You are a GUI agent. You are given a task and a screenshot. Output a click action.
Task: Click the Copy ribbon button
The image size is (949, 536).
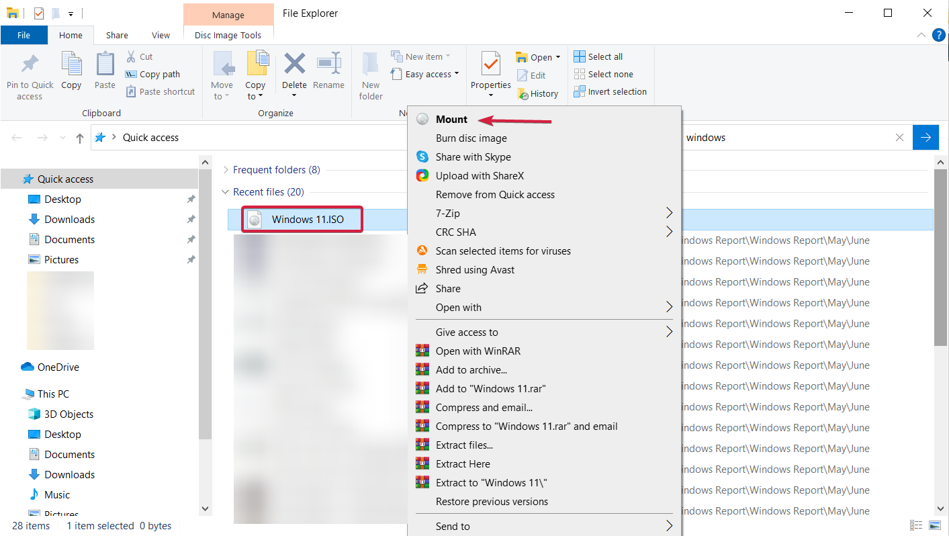click(71, 72)
